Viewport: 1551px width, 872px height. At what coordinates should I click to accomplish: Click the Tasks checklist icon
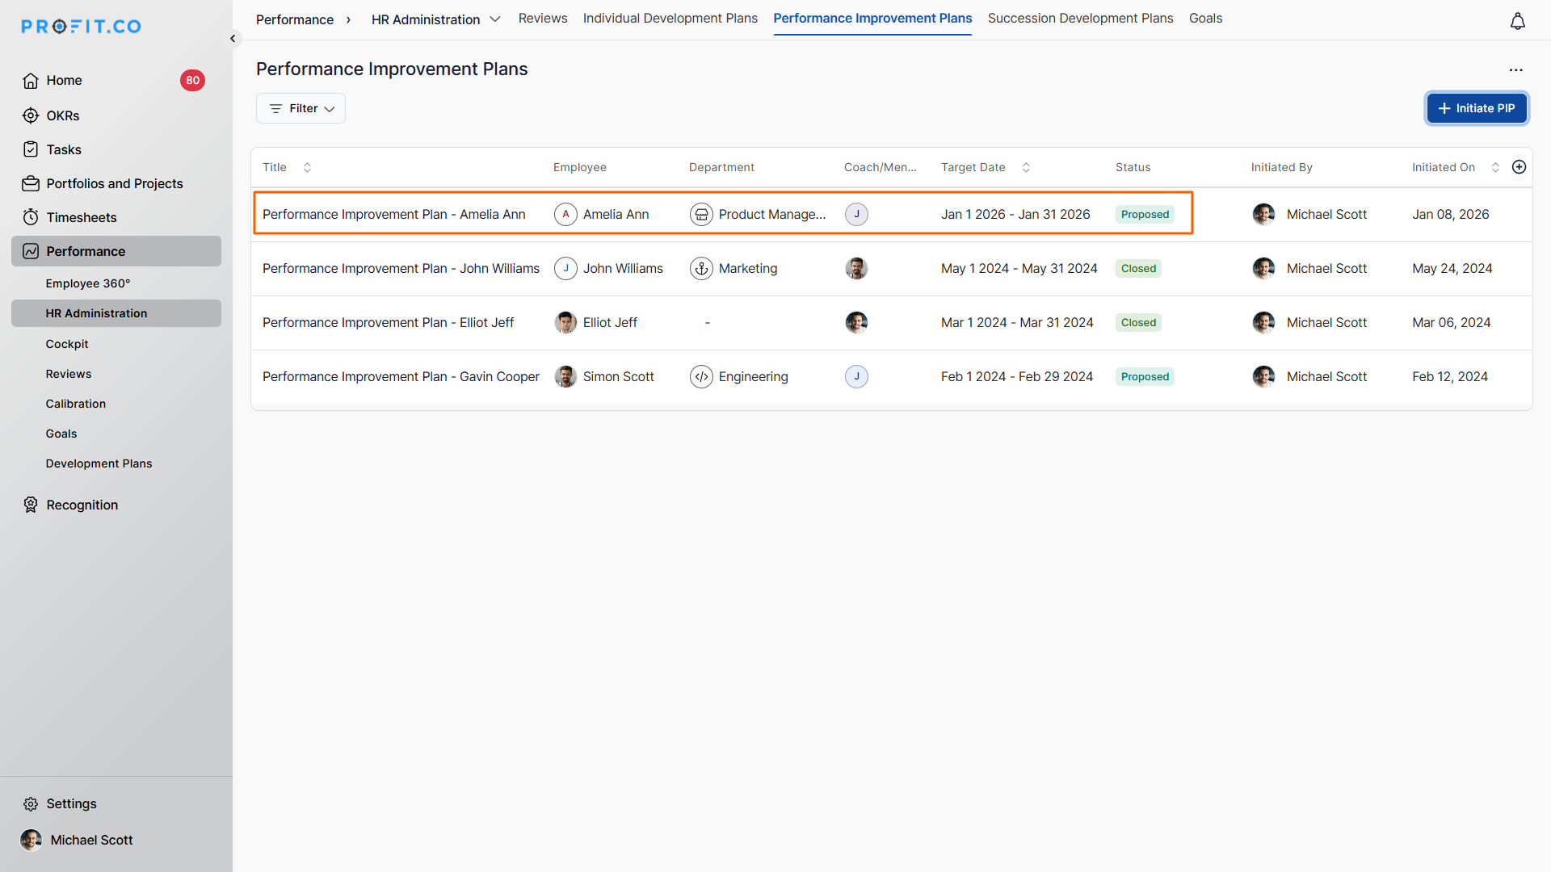[x=31, y=149]
